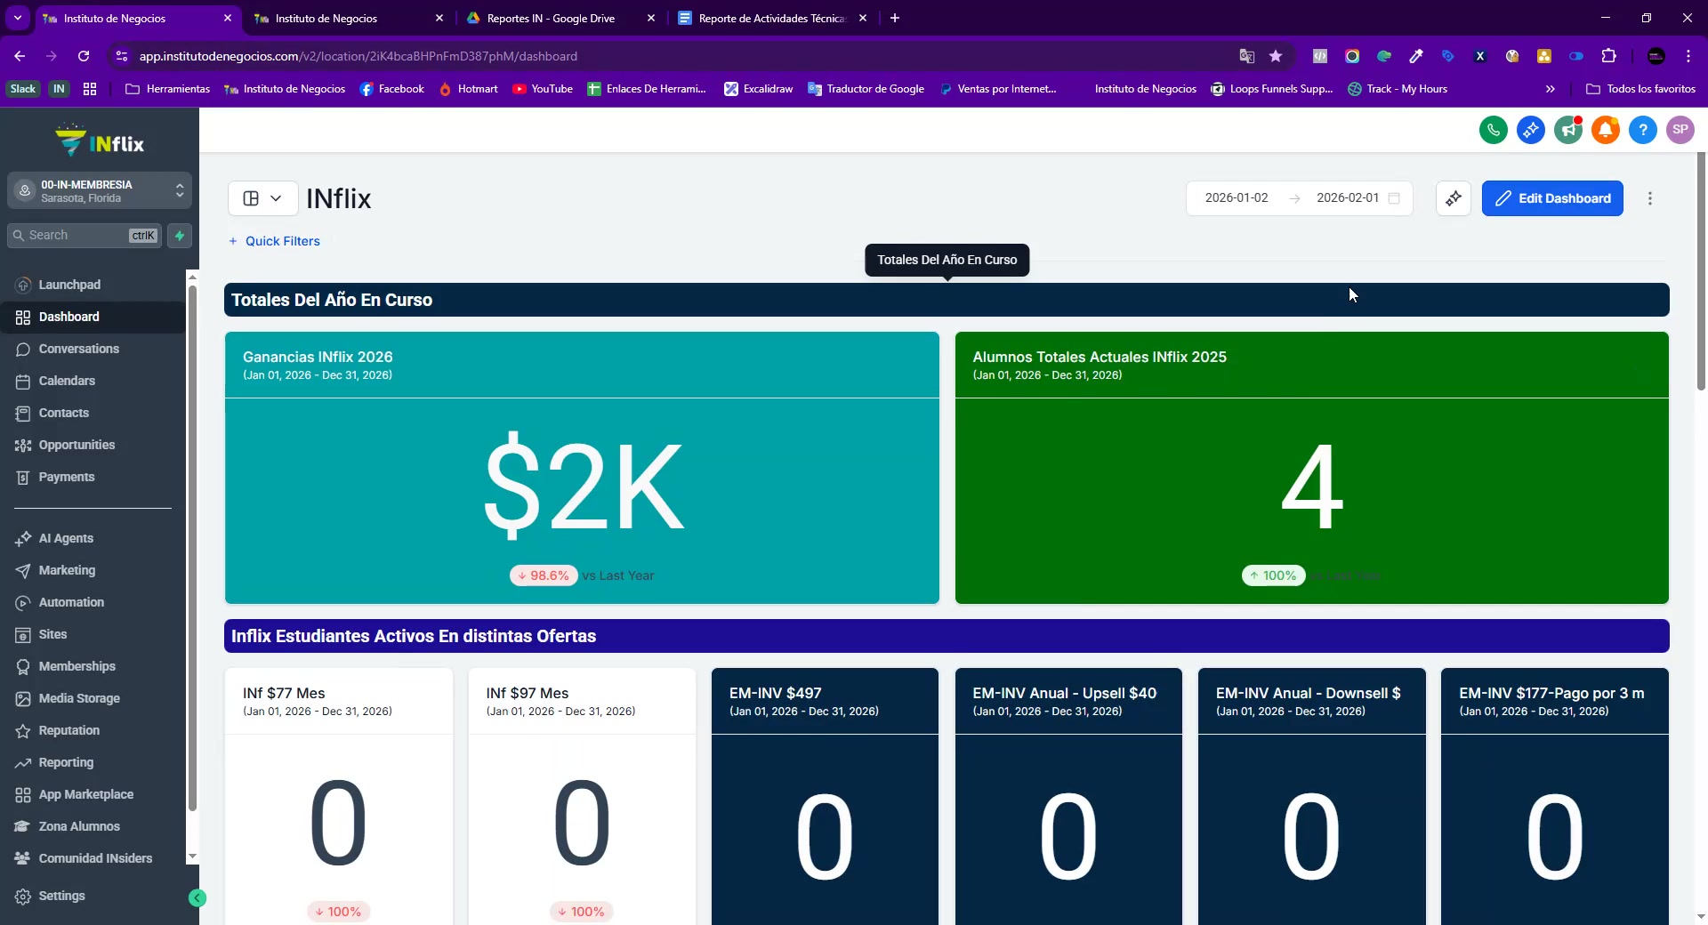Open the Ganancias INflix 2026 card
The width and height of the screenshot is (1708, 925).
(x=582, y=468)
